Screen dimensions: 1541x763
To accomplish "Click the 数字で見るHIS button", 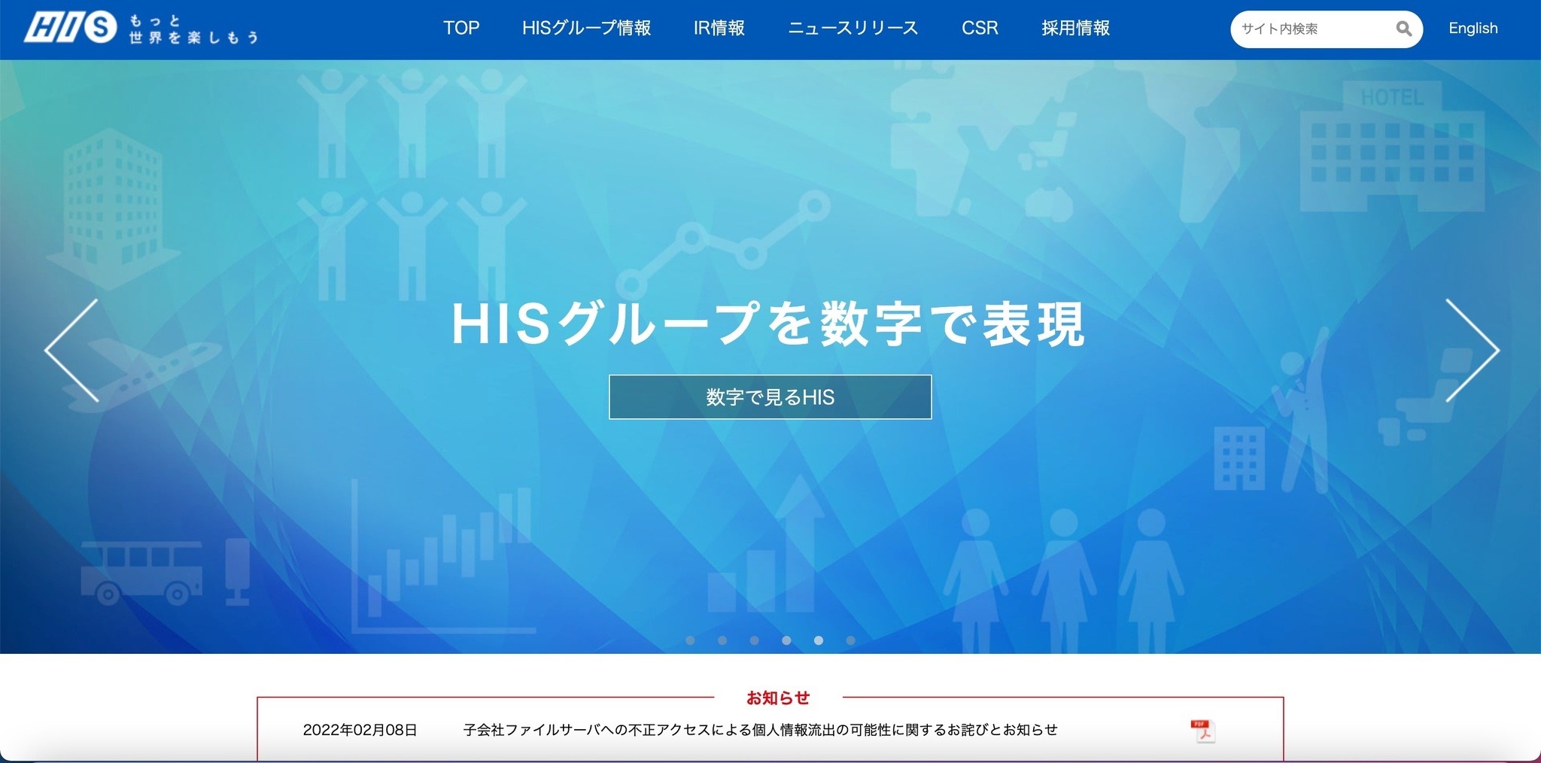I will [770, 397].
